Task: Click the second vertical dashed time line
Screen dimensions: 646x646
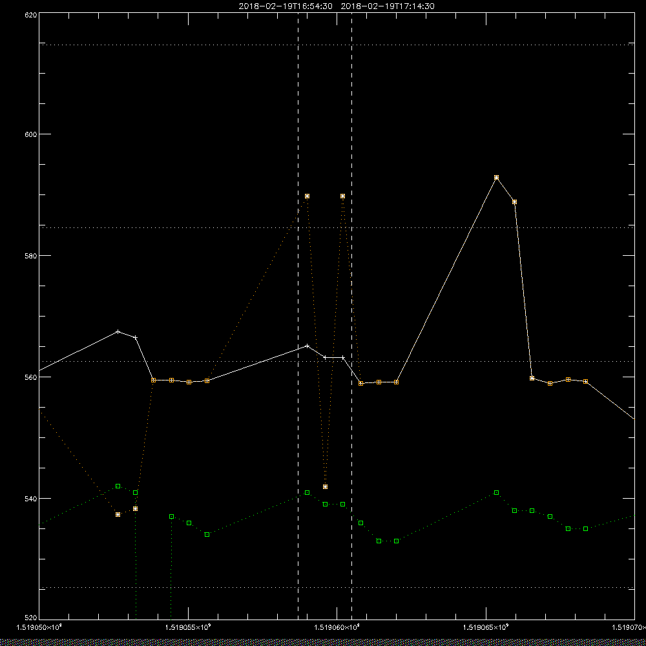Action: coord(351,316)
